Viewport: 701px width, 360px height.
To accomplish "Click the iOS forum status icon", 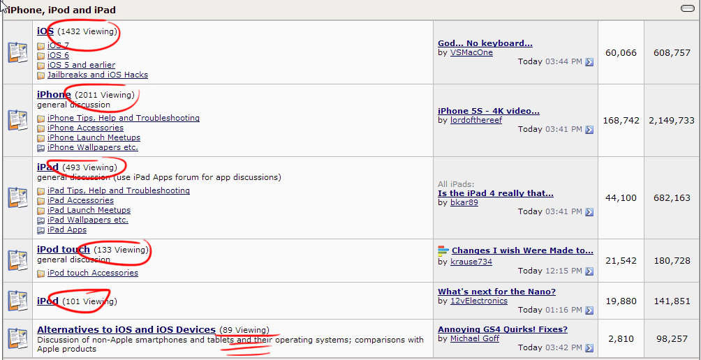I will click(x=18, y=52).
